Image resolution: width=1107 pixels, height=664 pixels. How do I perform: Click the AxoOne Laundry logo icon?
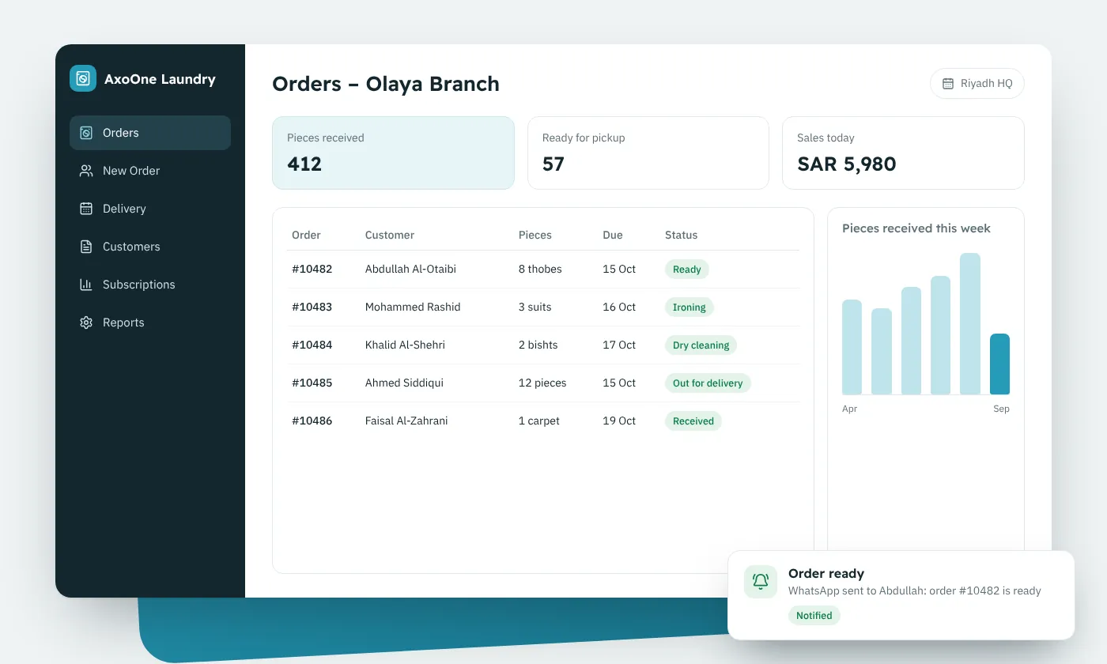[83, 78]
